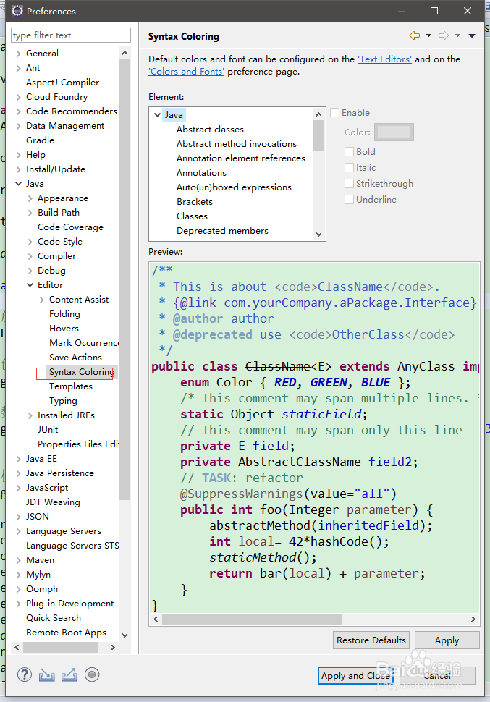
Task: Expand the Cloud Foundry node
Action: pos(18,97)
